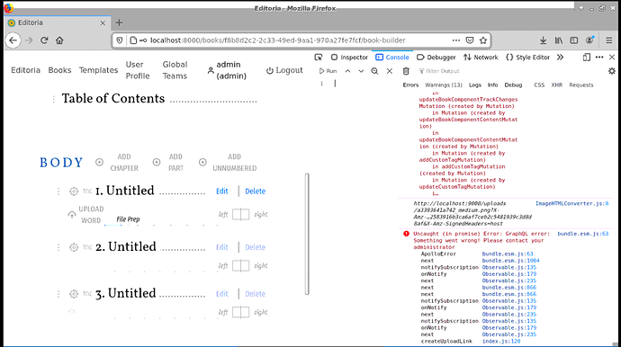Click the zoom magnifier icon in console editor

[x=374, y=71]
